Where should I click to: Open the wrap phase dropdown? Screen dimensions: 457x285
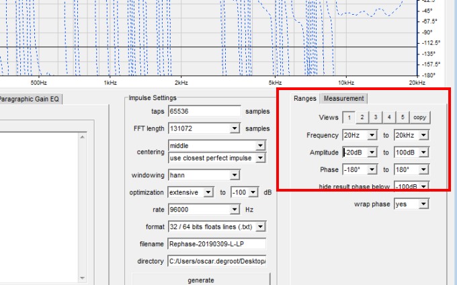(423, 204)
